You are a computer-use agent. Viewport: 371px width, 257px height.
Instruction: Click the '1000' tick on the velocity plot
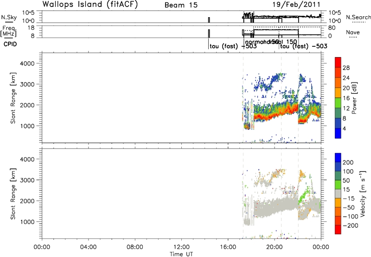click(27, 222)
